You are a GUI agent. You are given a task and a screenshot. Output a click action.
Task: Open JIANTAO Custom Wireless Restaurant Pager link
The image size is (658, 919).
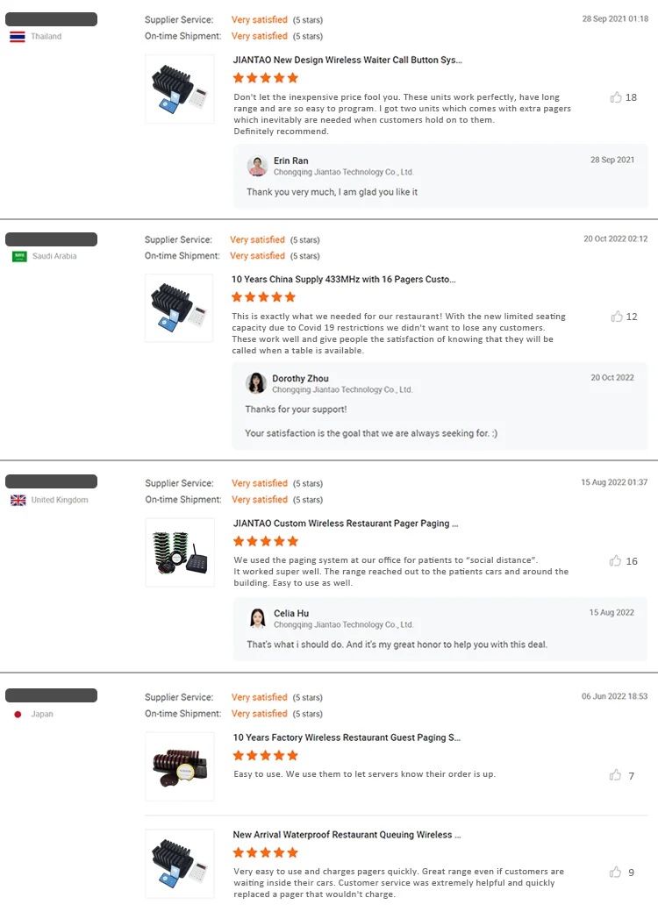(x=346, y=524)
